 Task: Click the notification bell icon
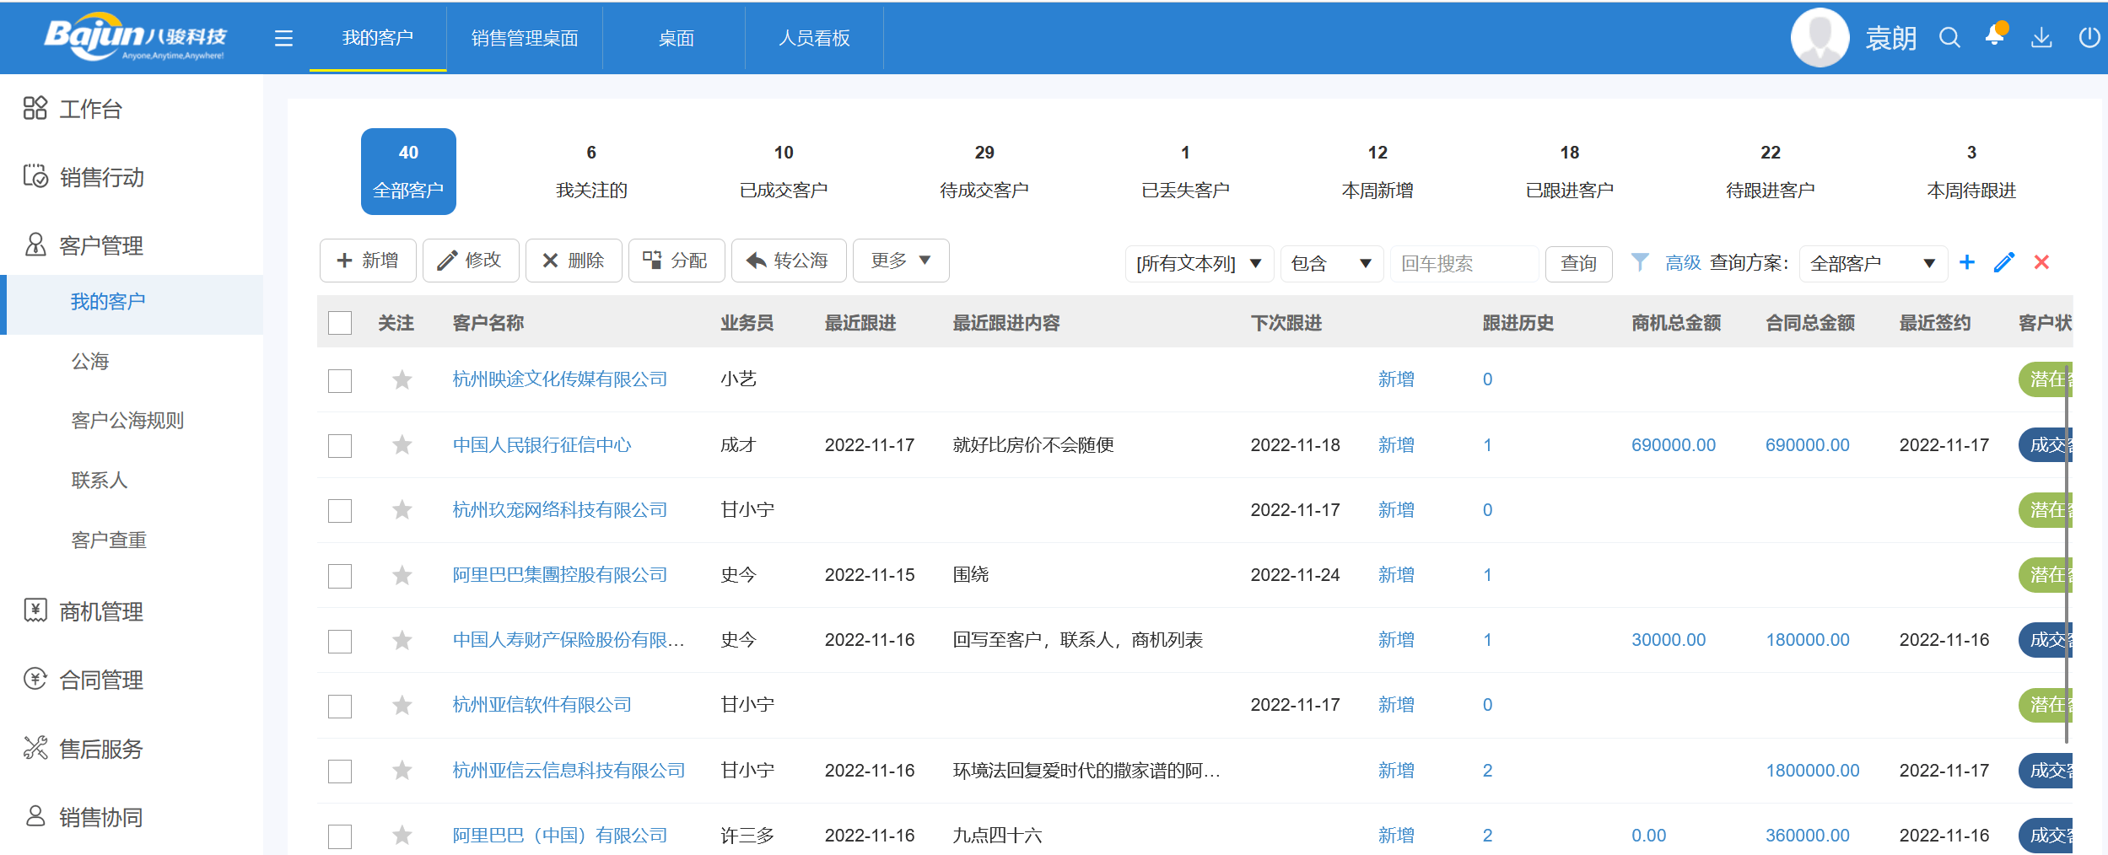pyautogui.click(x=1996, y=37)
